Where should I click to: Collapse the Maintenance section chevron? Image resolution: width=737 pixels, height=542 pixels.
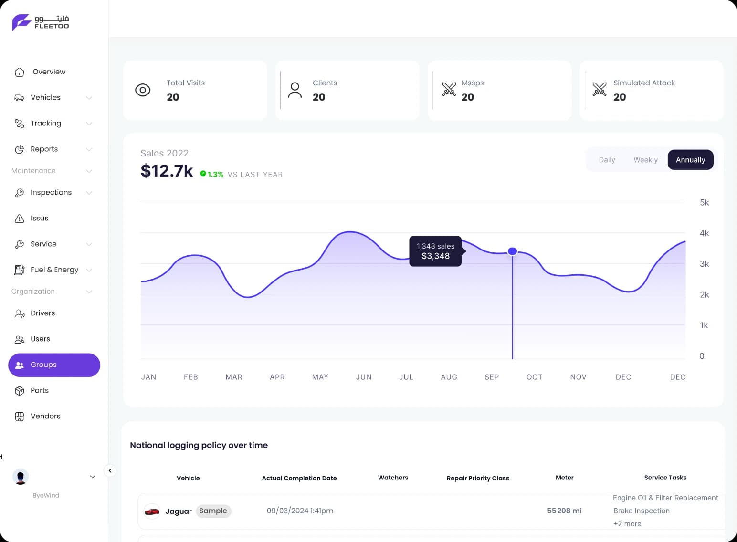[x=89, y=171]
